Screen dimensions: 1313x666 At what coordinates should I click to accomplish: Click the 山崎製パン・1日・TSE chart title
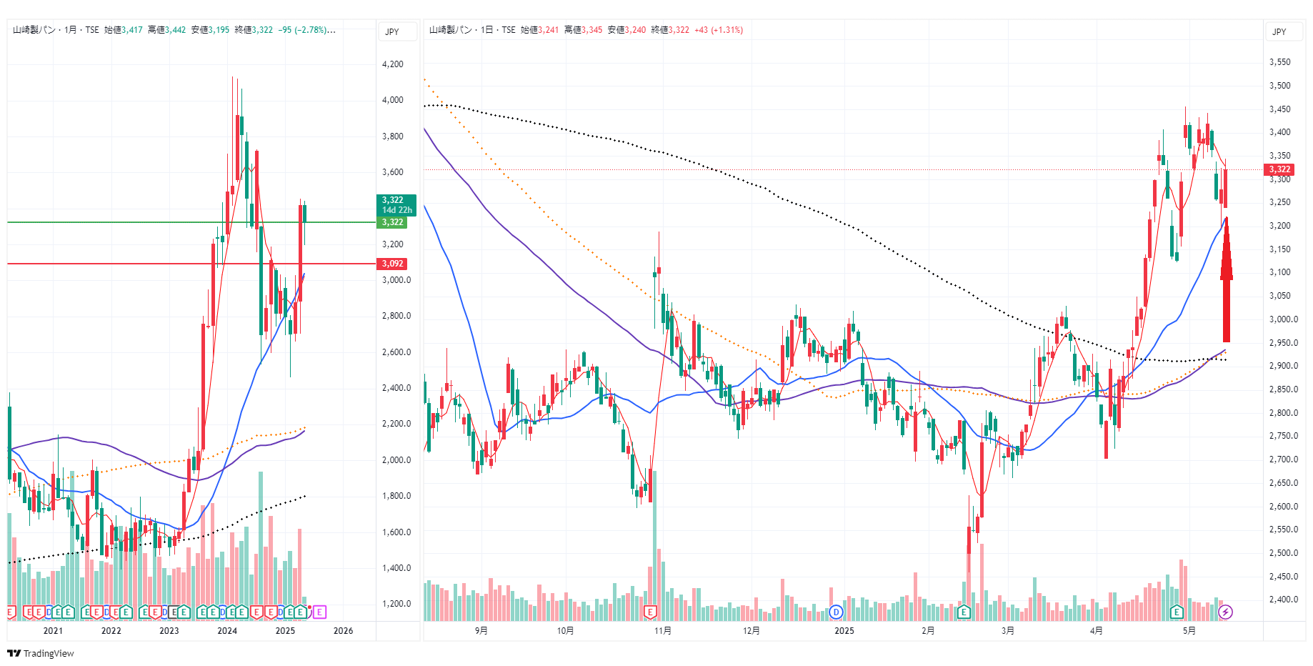coord(472,30)
